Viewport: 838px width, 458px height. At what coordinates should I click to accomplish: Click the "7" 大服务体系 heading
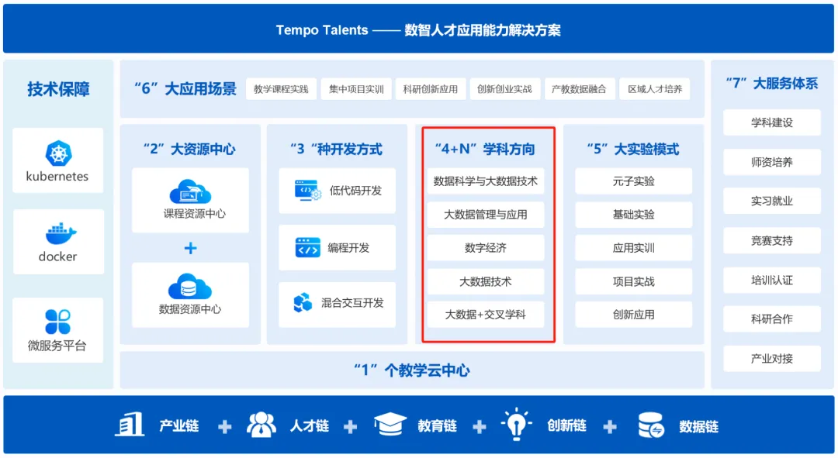[772, 83]
